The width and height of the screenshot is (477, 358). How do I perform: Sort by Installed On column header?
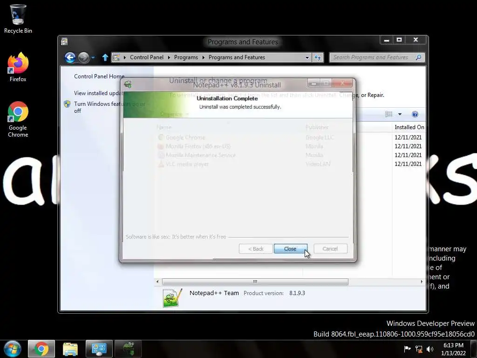coord(409,127)
